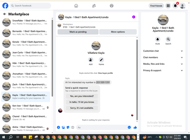Open Hbk conversation
The image size is (190, 140).
click(x=25, y=65)
